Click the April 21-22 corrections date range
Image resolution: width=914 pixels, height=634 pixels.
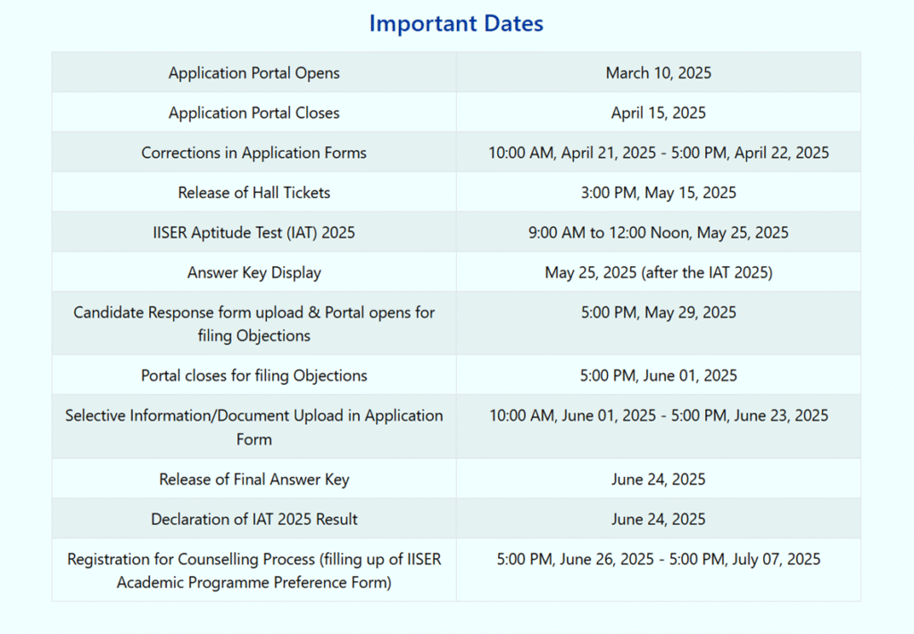(x=658, y=153)
